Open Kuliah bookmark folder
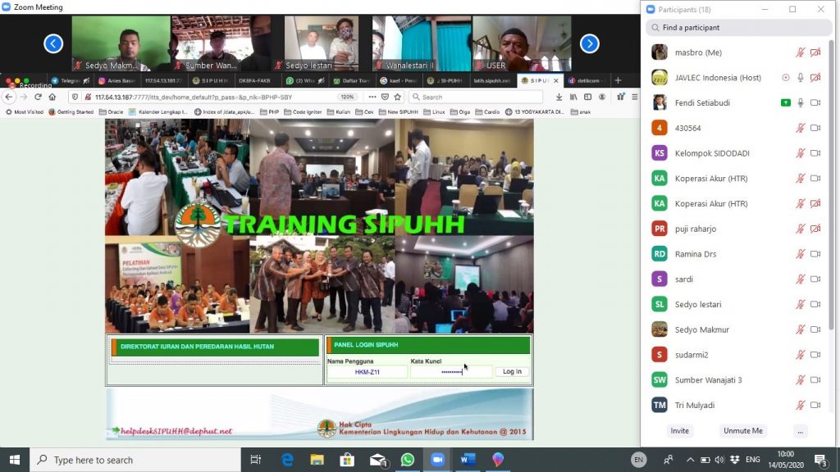Screen dimensions: 840x472 tap(338, 111)
